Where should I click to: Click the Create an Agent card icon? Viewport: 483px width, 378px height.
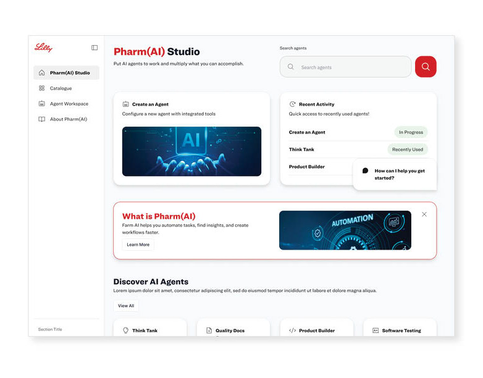[125, 104]
